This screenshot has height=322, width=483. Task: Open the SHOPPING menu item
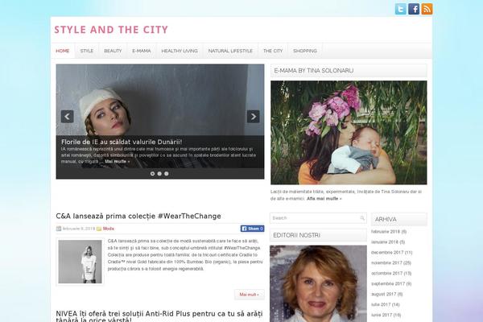point(305,51)
